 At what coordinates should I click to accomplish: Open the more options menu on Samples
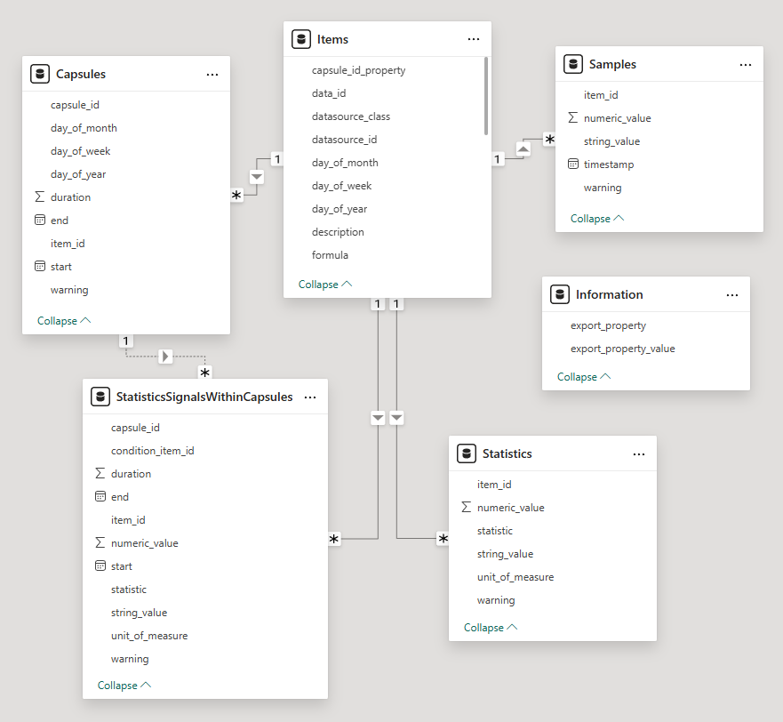[x=745, y=64]
